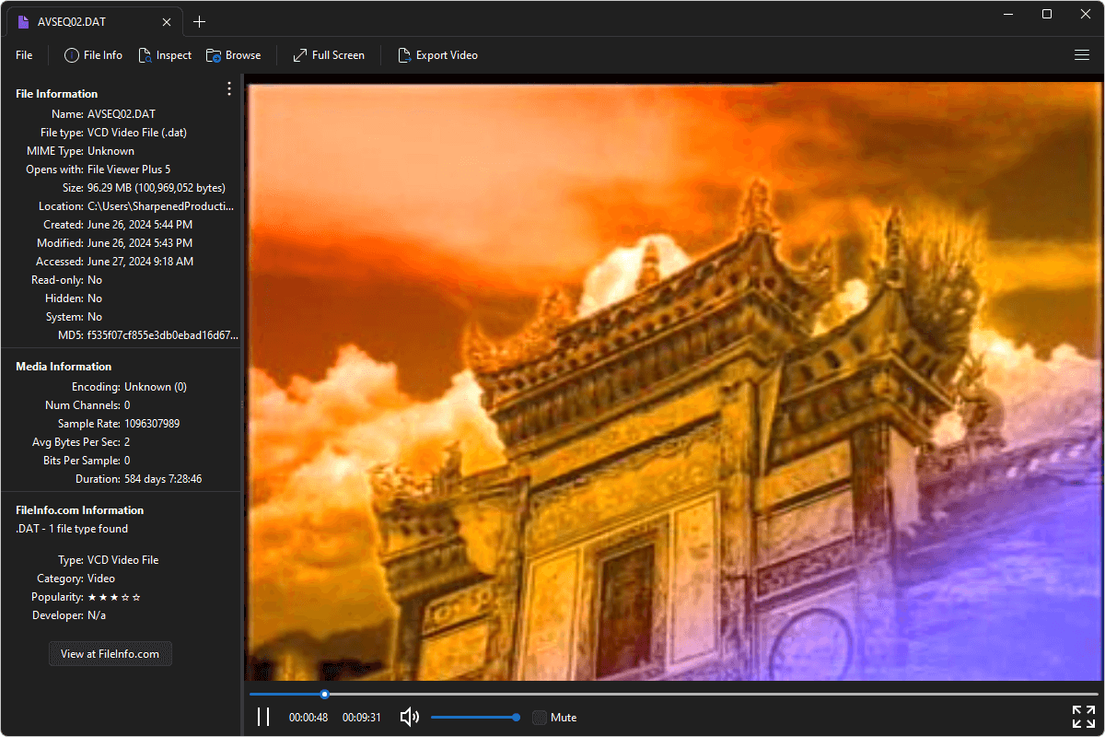Open File Info view
The width and height of the screenshot is (1105, 737).
[92, 55]
